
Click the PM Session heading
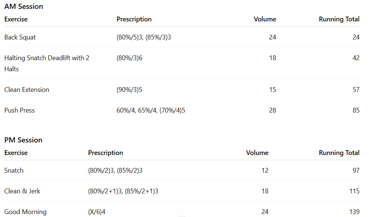[23, 140]
